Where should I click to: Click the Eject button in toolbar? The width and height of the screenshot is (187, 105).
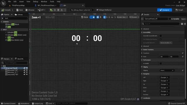62,10
